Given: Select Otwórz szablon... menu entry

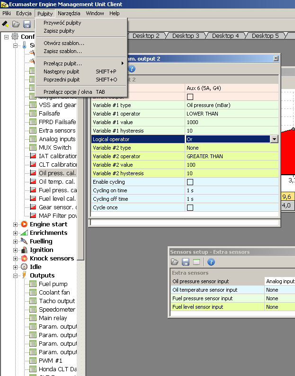Looking at the screenshot, I should click(x=64, y=43).
